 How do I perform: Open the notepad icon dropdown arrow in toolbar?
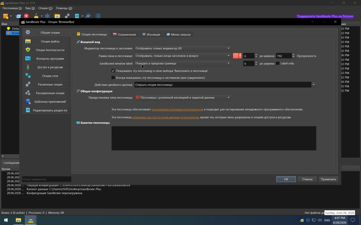tap(82, 16)
